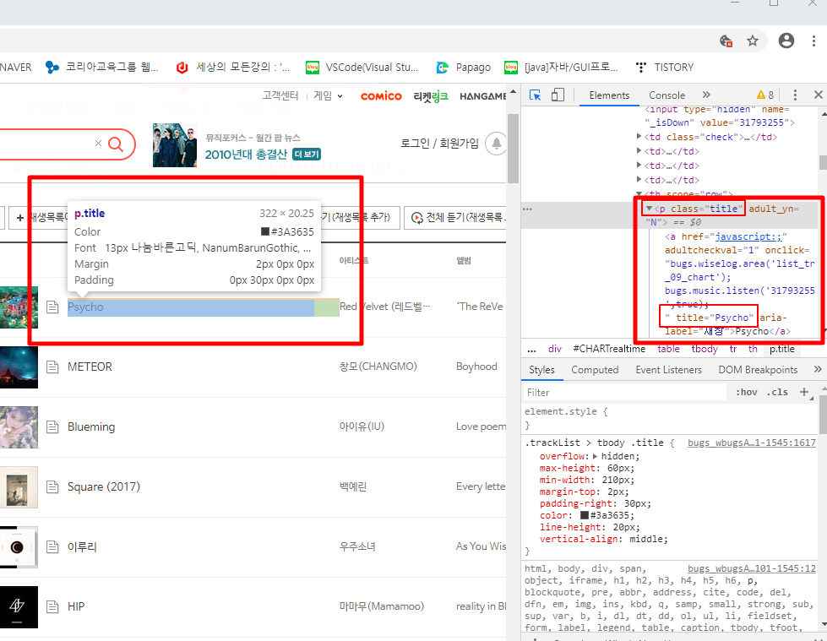827x641 pixels.
Task: Open the Blueming song title
Action: [x=91, y=427]
